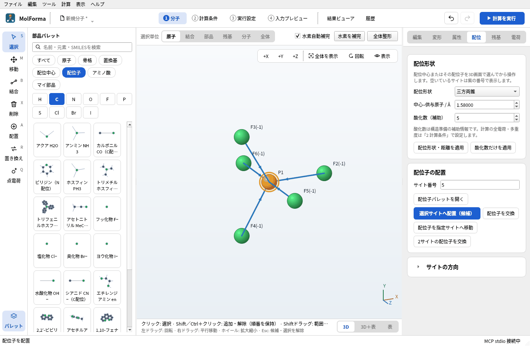This screenshot has width=530, height=346.
Task: Toggle the 水素自動補完 checkbox
Action: tap(298, 36)
